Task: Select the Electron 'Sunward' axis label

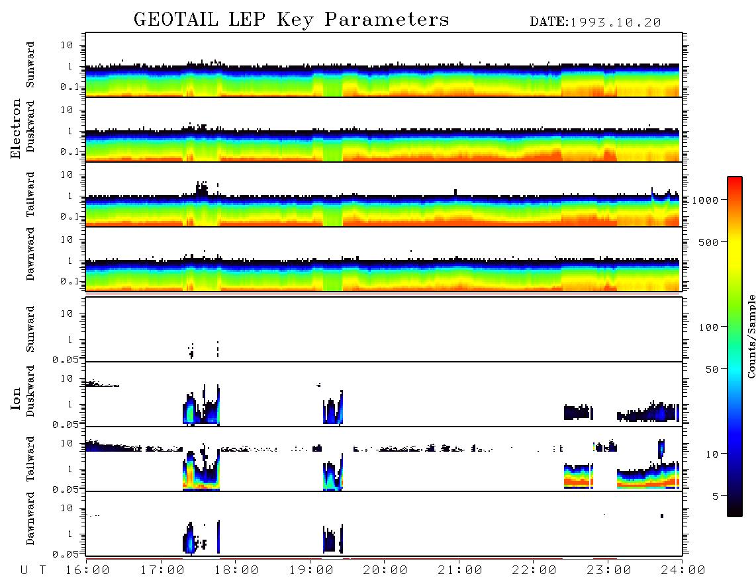Action: [x=30, y=65]
